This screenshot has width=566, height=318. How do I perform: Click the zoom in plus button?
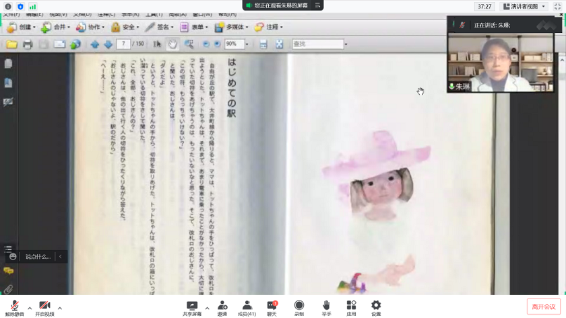coord(217,44)
